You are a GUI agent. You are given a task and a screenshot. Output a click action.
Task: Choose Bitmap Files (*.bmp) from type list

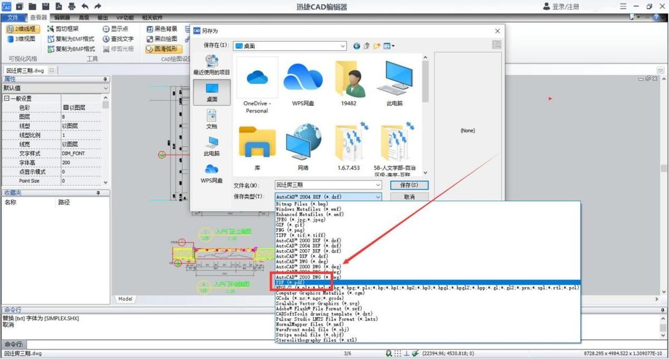(x=428, y=204)
